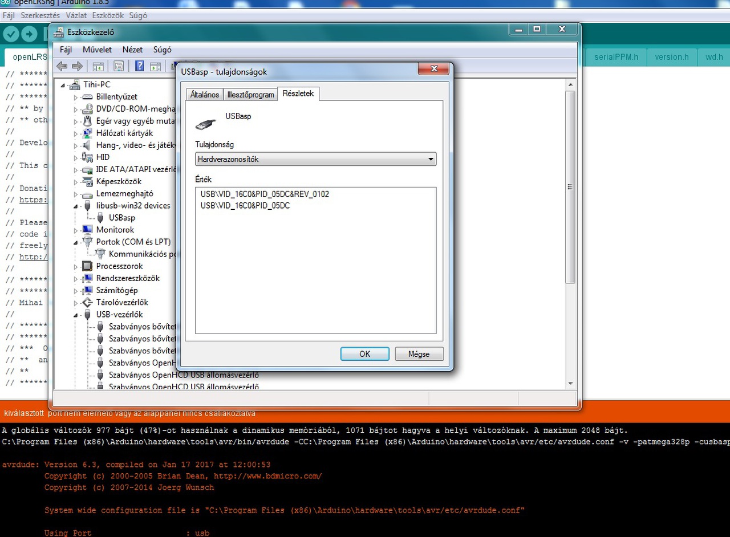The height and width of the screenshot is (537, 730).
Task: Select the Tárolóvezérlők storage controller icon
Action: click(87, 302)
